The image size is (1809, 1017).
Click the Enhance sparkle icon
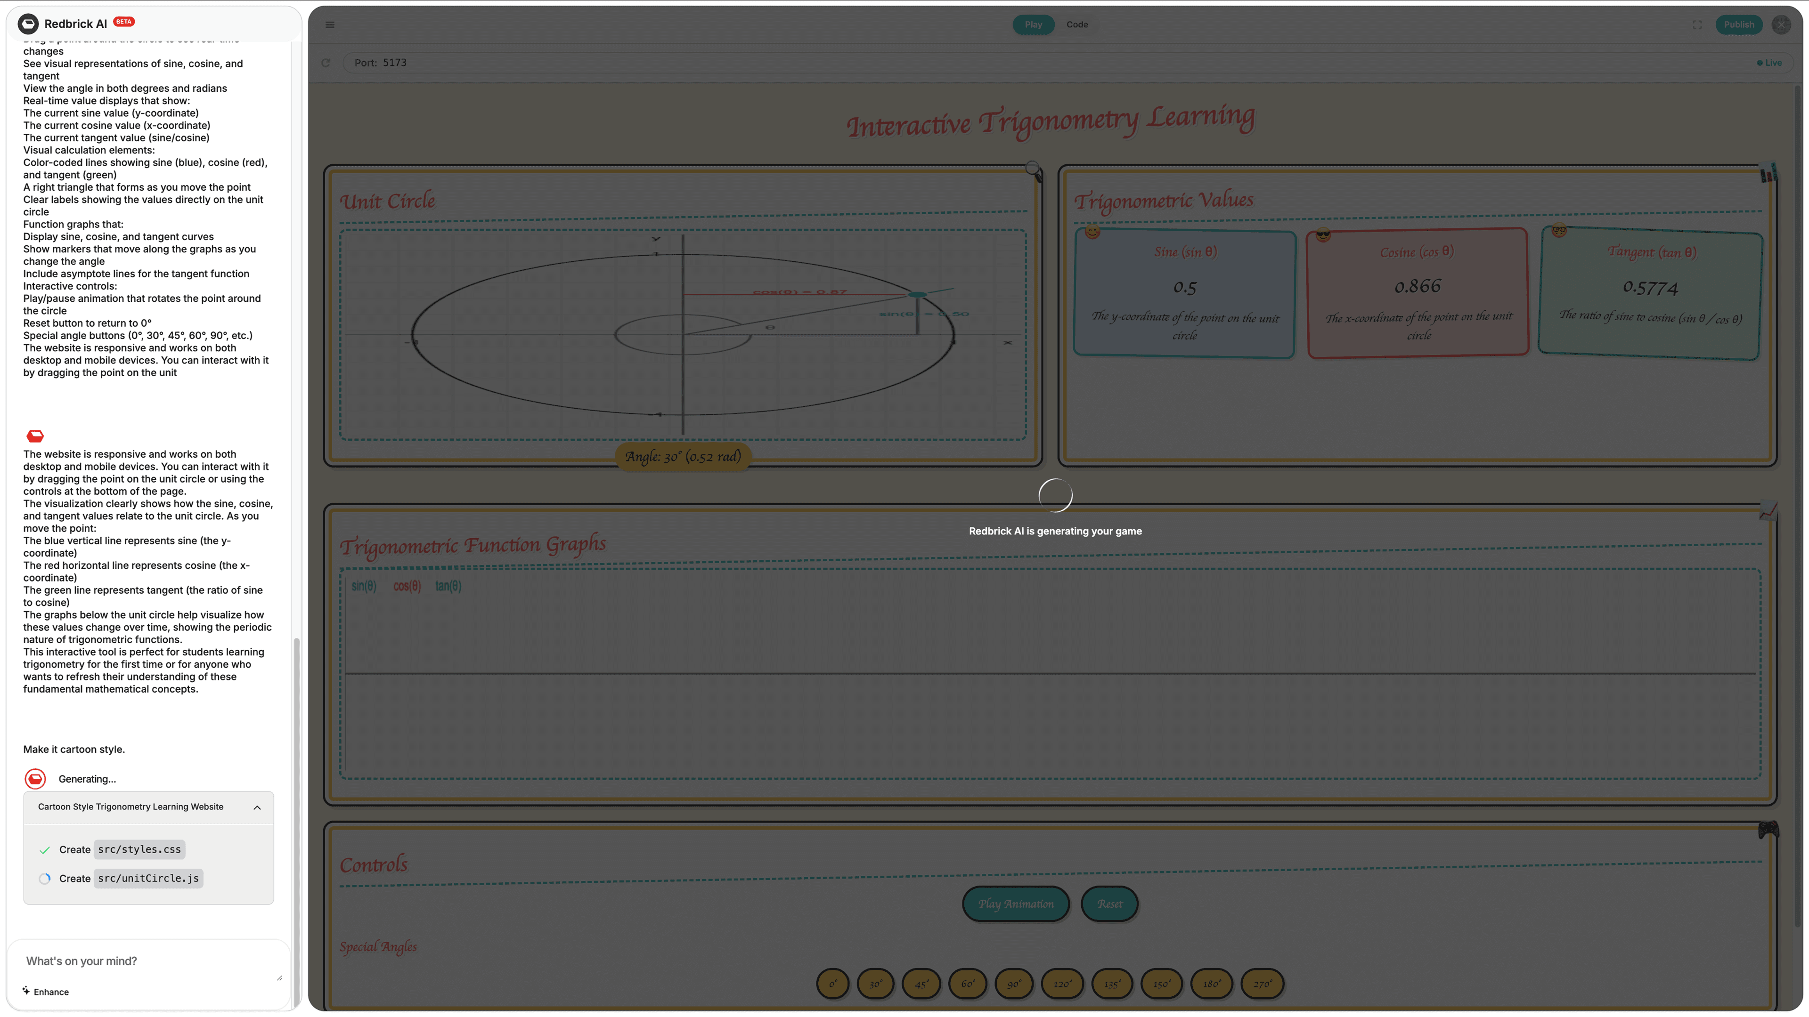[26, 990]
